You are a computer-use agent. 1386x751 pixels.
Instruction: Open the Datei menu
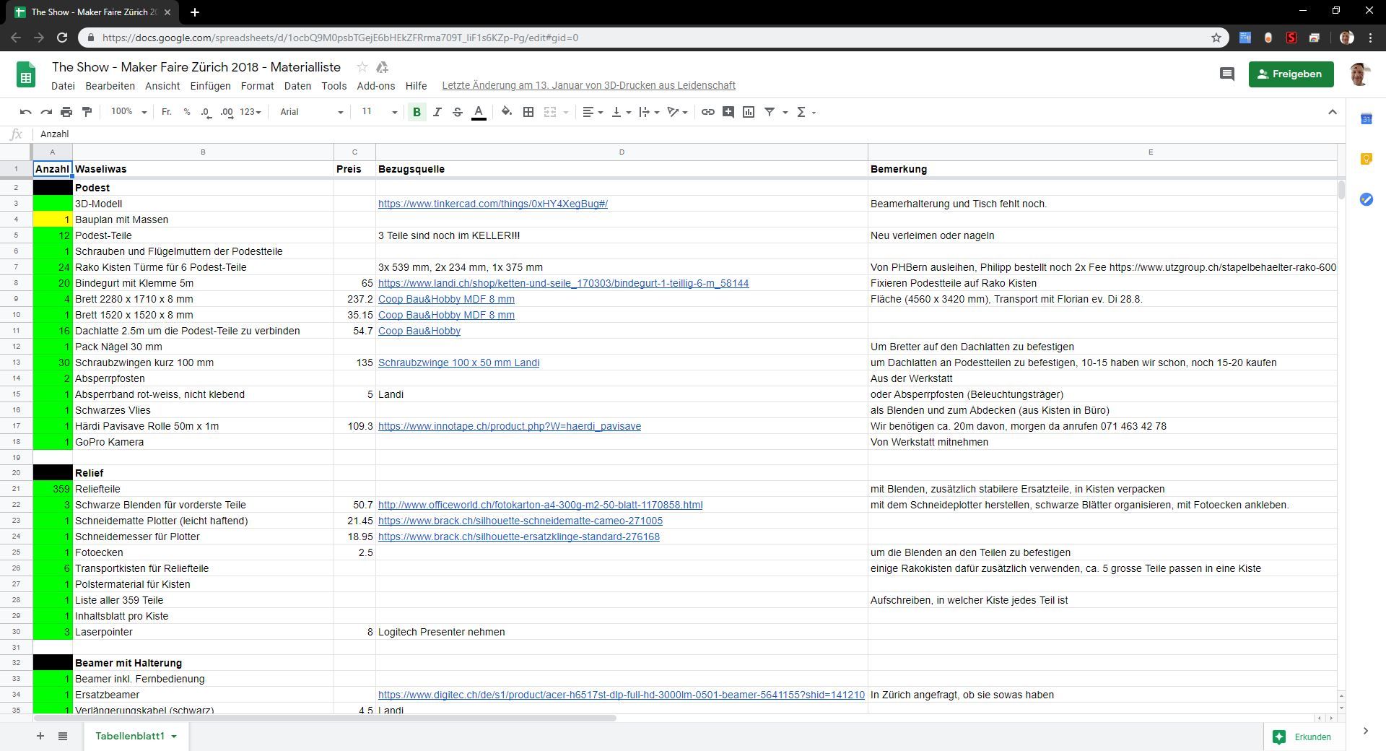click(x=63, y=85)
